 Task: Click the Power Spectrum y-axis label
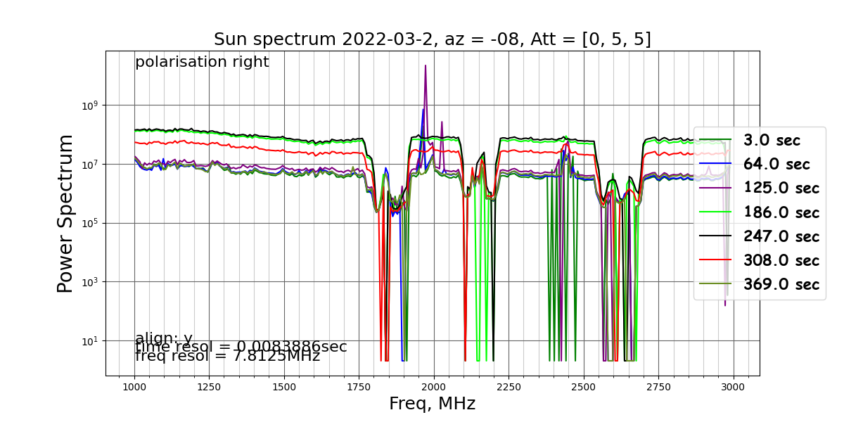[65, 213]
